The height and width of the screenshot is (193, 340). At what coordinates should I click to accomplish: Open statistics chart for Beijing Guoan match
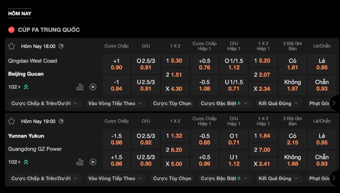[80, 87]
